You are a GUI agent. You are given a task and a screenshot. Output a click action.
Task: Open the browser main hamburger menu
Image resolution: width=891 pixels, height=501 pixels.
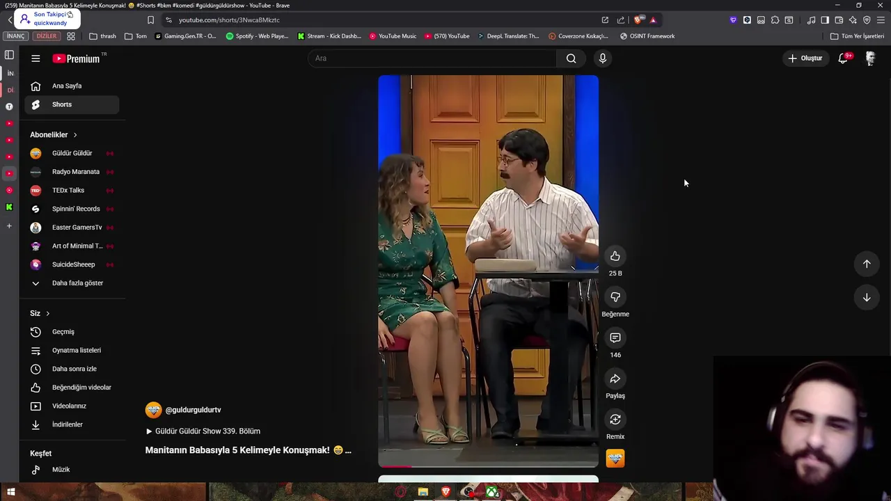click(x=881, y=20)
